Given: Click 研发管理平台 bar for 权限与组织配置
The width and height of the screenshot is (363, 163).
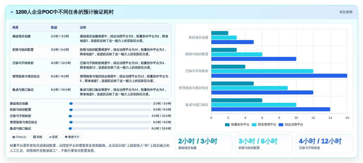Looking at the screenshot, I should (x=237, y=54).
